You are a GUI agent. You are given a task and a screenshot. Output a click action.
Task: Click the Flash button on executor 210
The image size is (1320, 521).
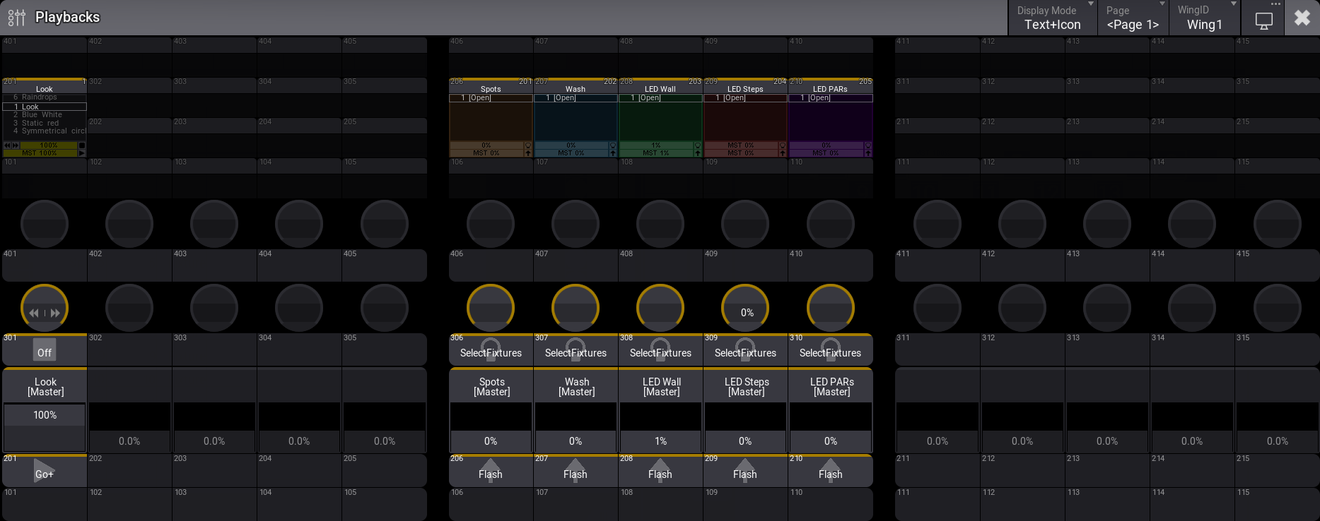click(830, 470)
